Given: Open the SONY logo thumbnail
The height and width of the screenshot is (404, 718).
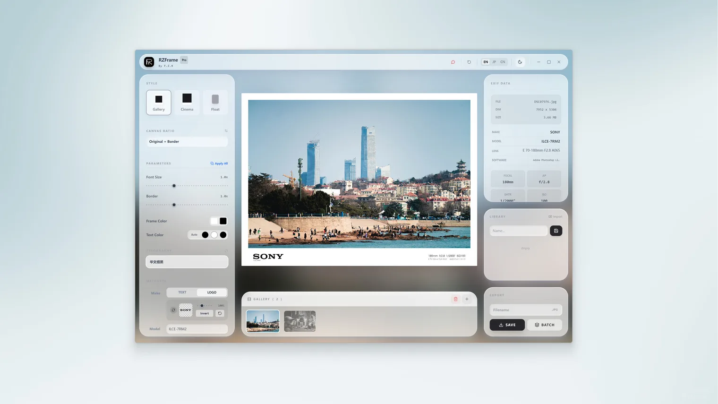Looking at the screenshot, I should tap(186, 310).
